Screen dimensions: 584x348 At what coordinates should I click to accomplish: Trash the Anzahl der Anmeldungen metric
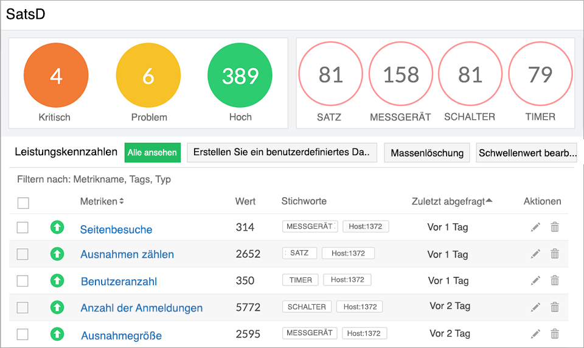pos(555,307)
